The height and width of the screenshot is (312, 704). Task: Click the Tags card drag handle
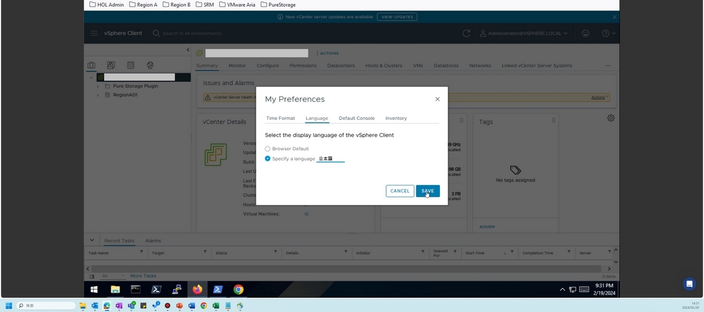coord(553,120)
